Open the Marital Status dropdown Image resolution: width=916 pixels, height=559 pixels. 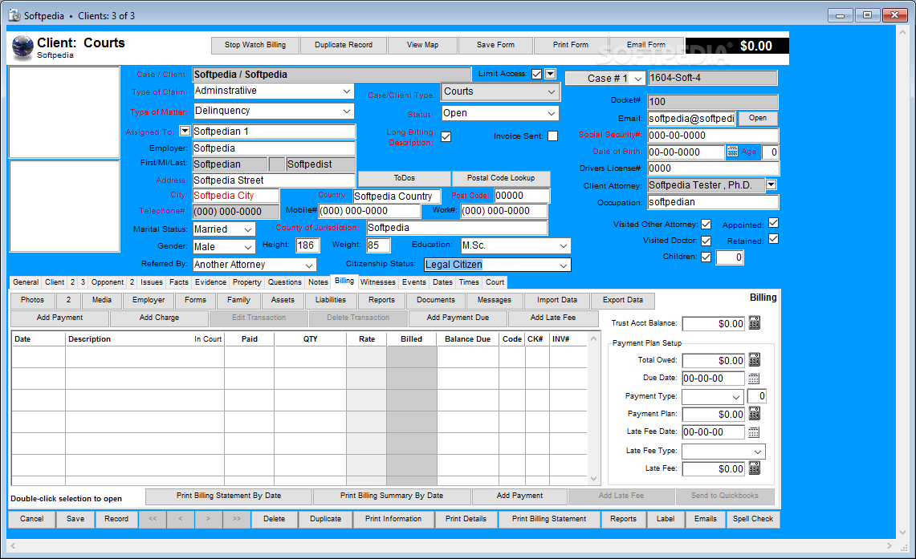249,229
